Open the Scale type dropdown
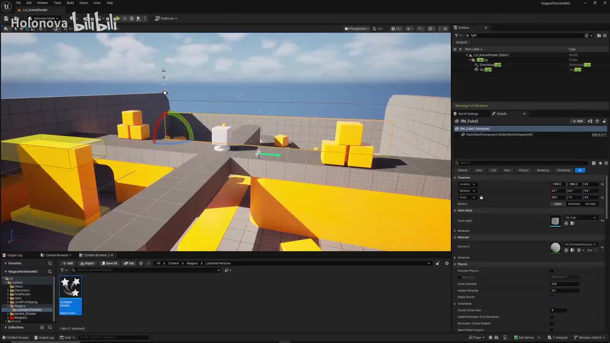Image resolution: width=610 pixels, height=343 pixels. click(x=468, y=197)
